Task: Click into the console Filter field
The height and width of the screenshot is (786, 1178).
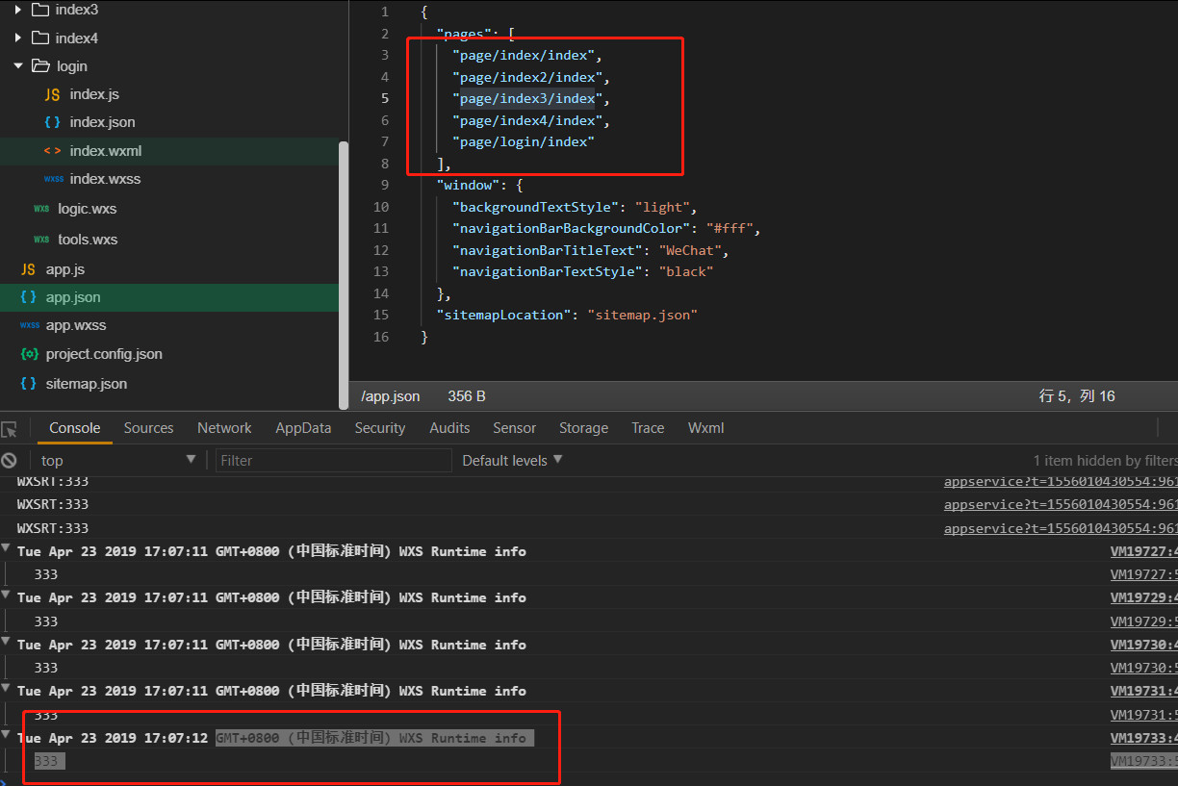Action: click(333, 461)
